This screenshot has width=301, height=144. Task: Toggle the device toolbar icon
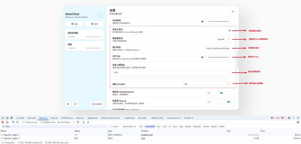(7, 118)
